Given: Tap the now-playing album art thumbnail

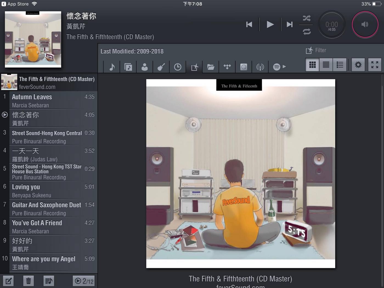Looking at the screenshot, I should [x=33, y=39].
